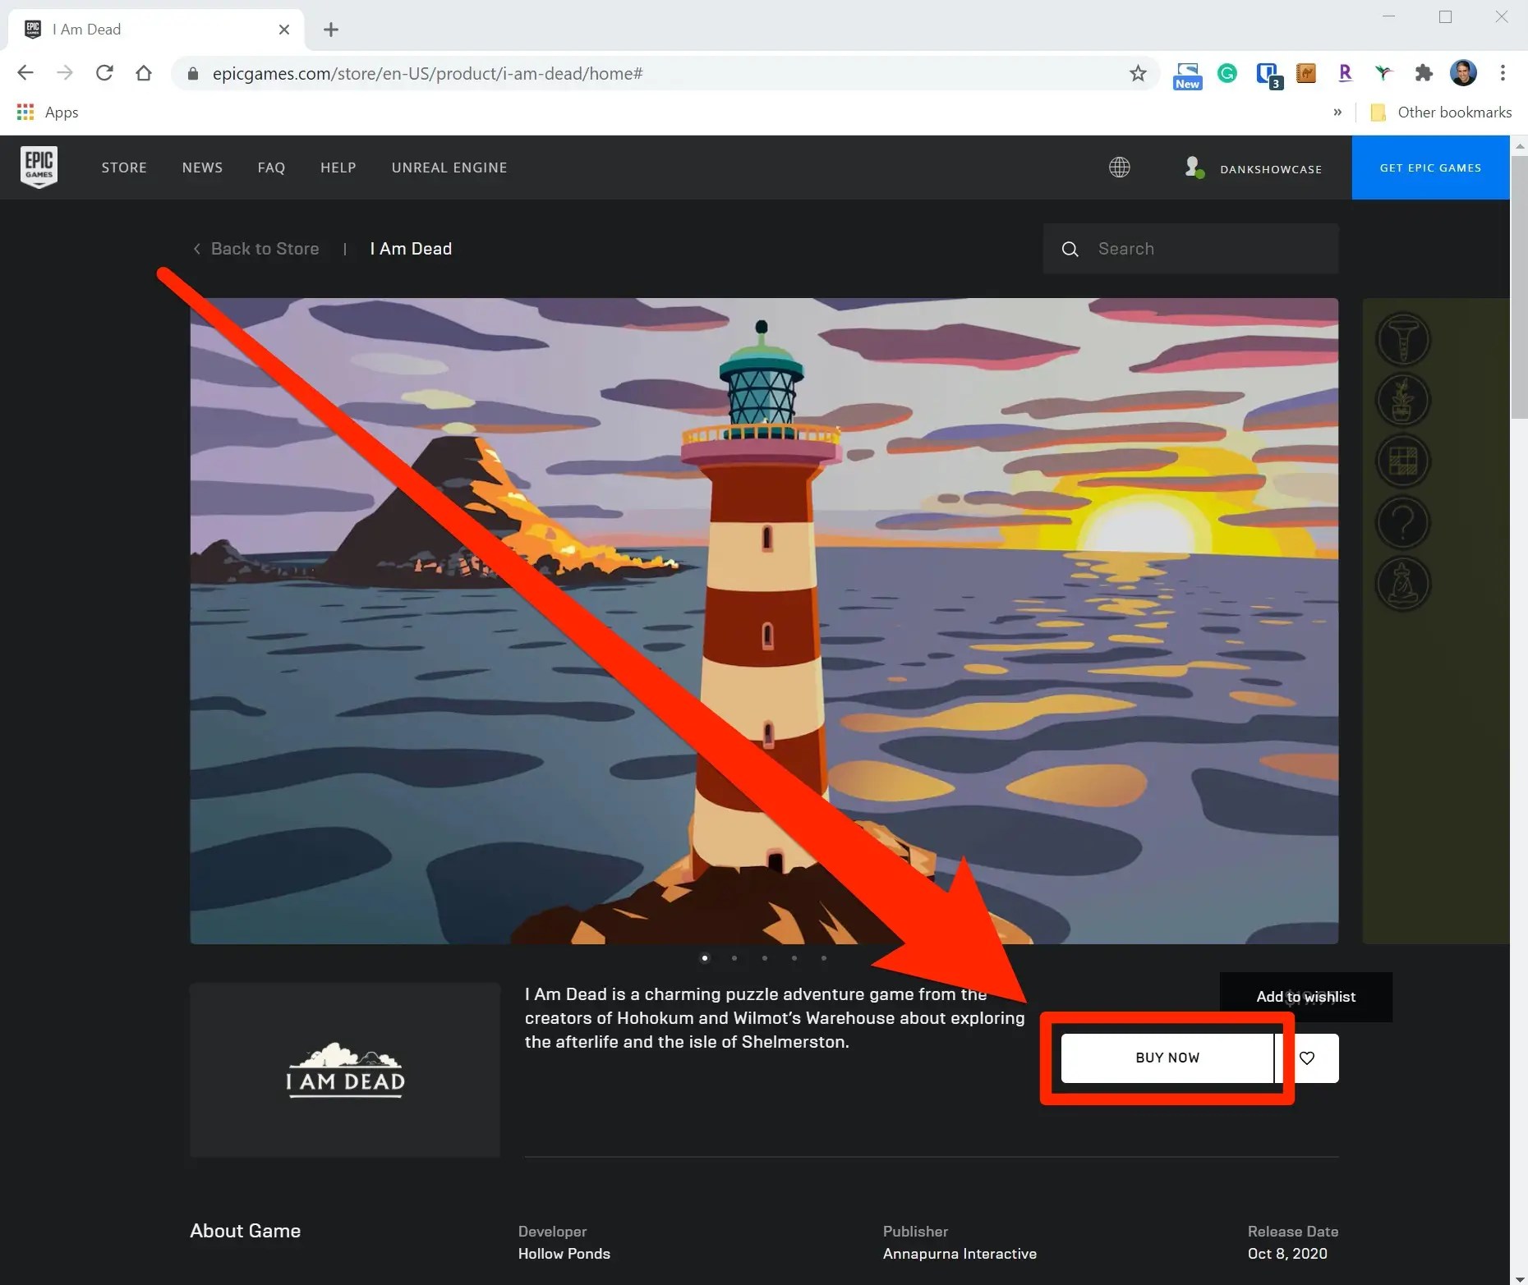Open the language globe selector

tap(1119, 168)
